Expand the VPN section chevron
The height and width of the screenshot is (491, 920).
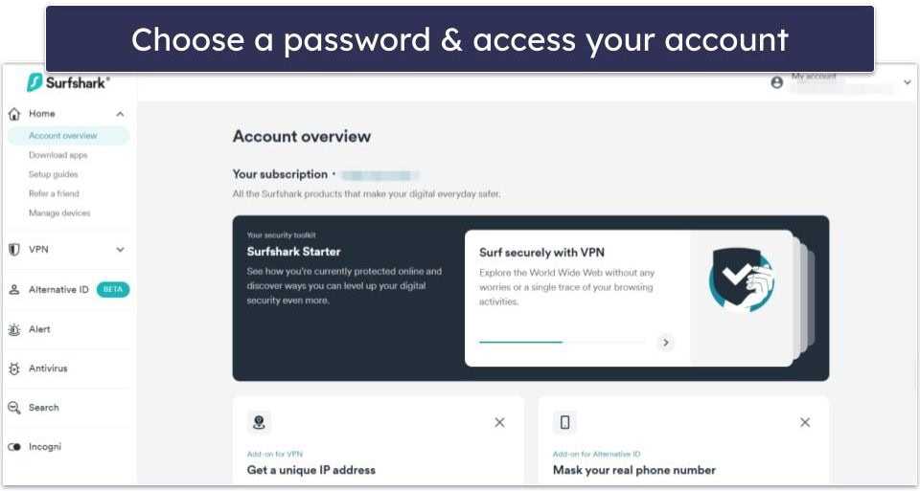click(x=121, y=250)
